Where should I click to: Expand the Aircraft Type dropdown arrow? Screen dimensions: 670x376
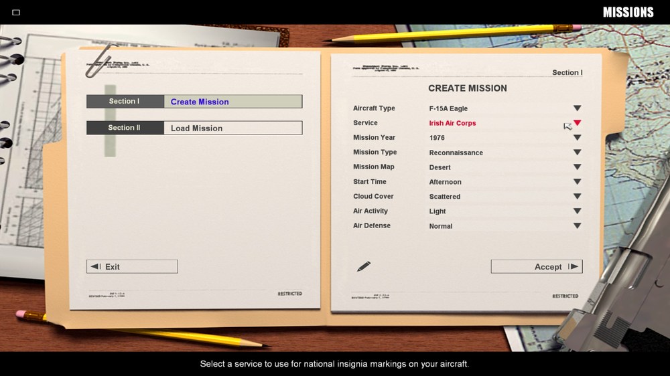(577, 108)
